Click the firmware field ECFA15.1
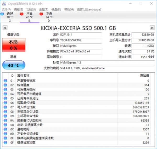The height and width of the screenshot is (149, 157). point(81,35)
